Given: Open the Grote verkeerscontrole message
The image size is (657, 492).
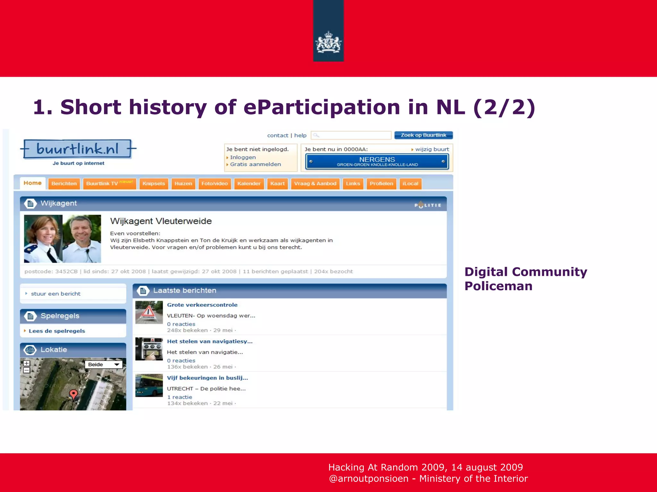Looking at the screenshot, I should pos(202,305).
